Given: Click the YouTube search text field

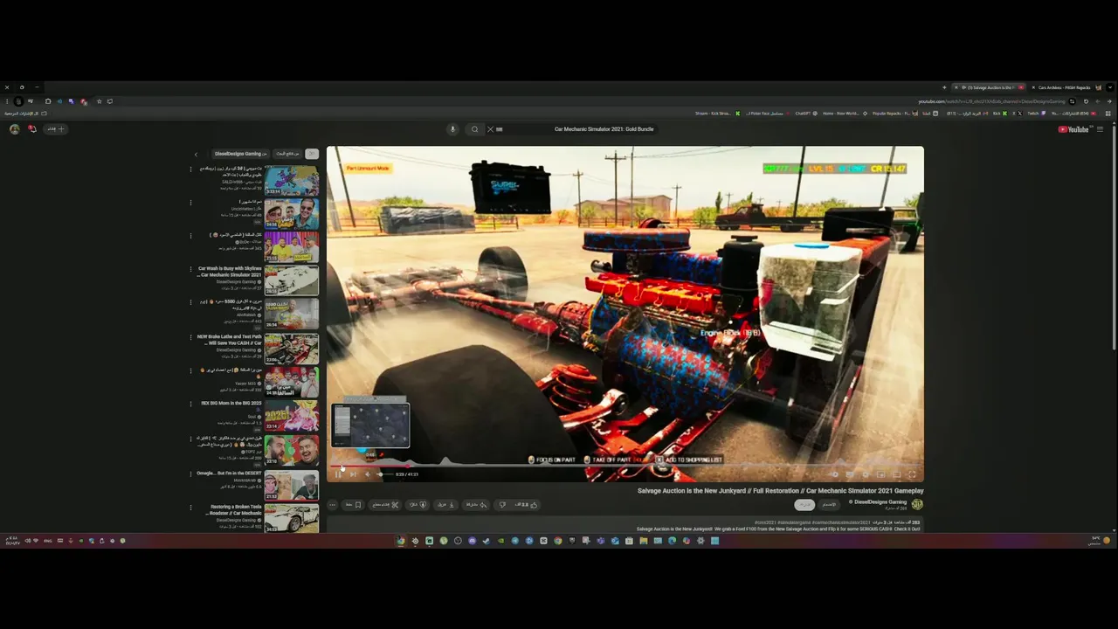Looking at the screenshot, I should pyautogui.click(x=603, y=129).
